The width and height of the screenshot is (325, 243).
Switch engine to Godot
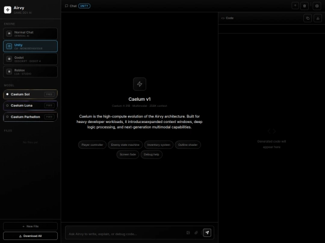pos(31,59)
